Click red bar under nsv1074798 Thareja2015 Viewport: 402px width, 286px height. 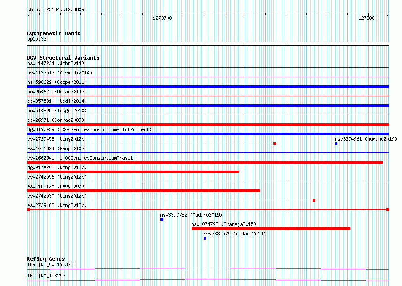pyautogui.click(x=271, y=229)
